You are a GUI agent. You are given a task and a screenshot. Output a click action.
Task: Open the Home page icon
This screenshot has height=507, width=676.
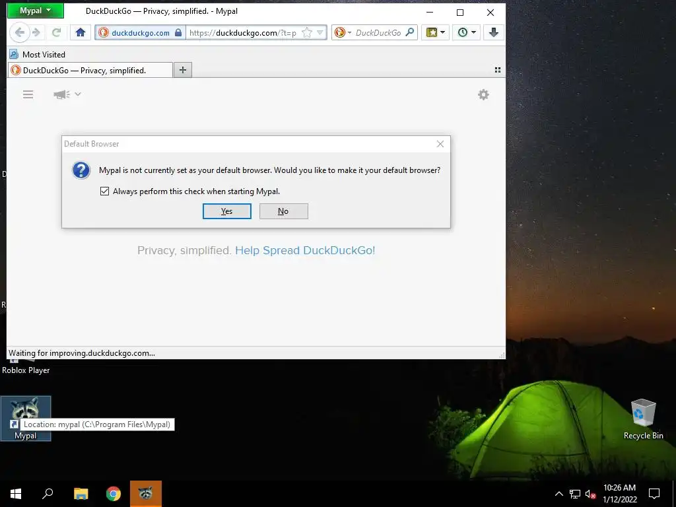[80, 32]
